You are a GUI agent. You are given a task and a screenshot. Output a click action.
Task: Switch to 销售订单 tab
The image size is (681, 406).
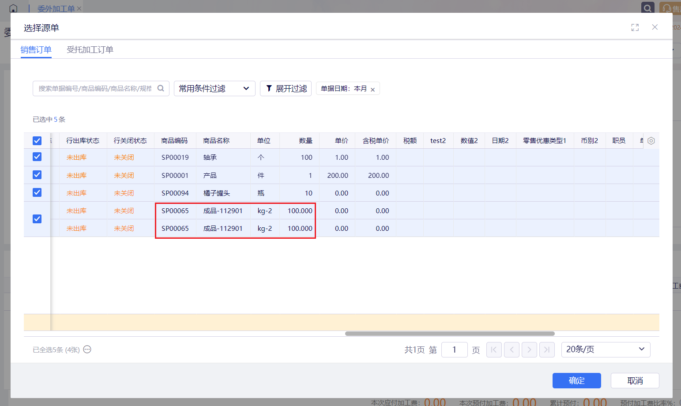pyautogui.click(x=36, y=49)
